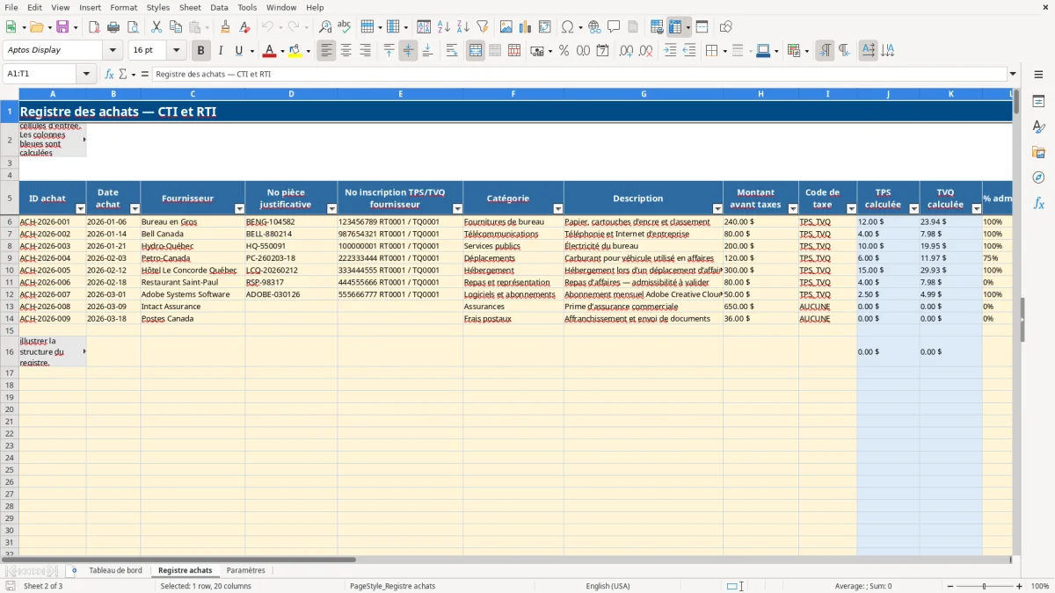Select the Clone Formatting paintbrush

[x=226, y=27]
